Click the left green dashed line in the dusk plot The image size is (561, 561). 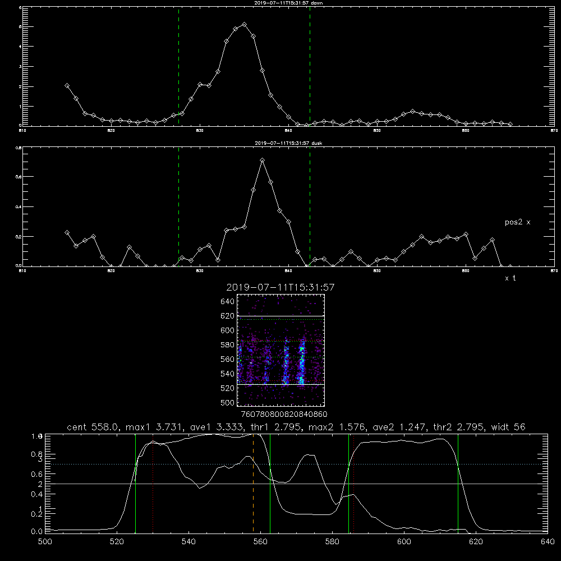point(178,206)
